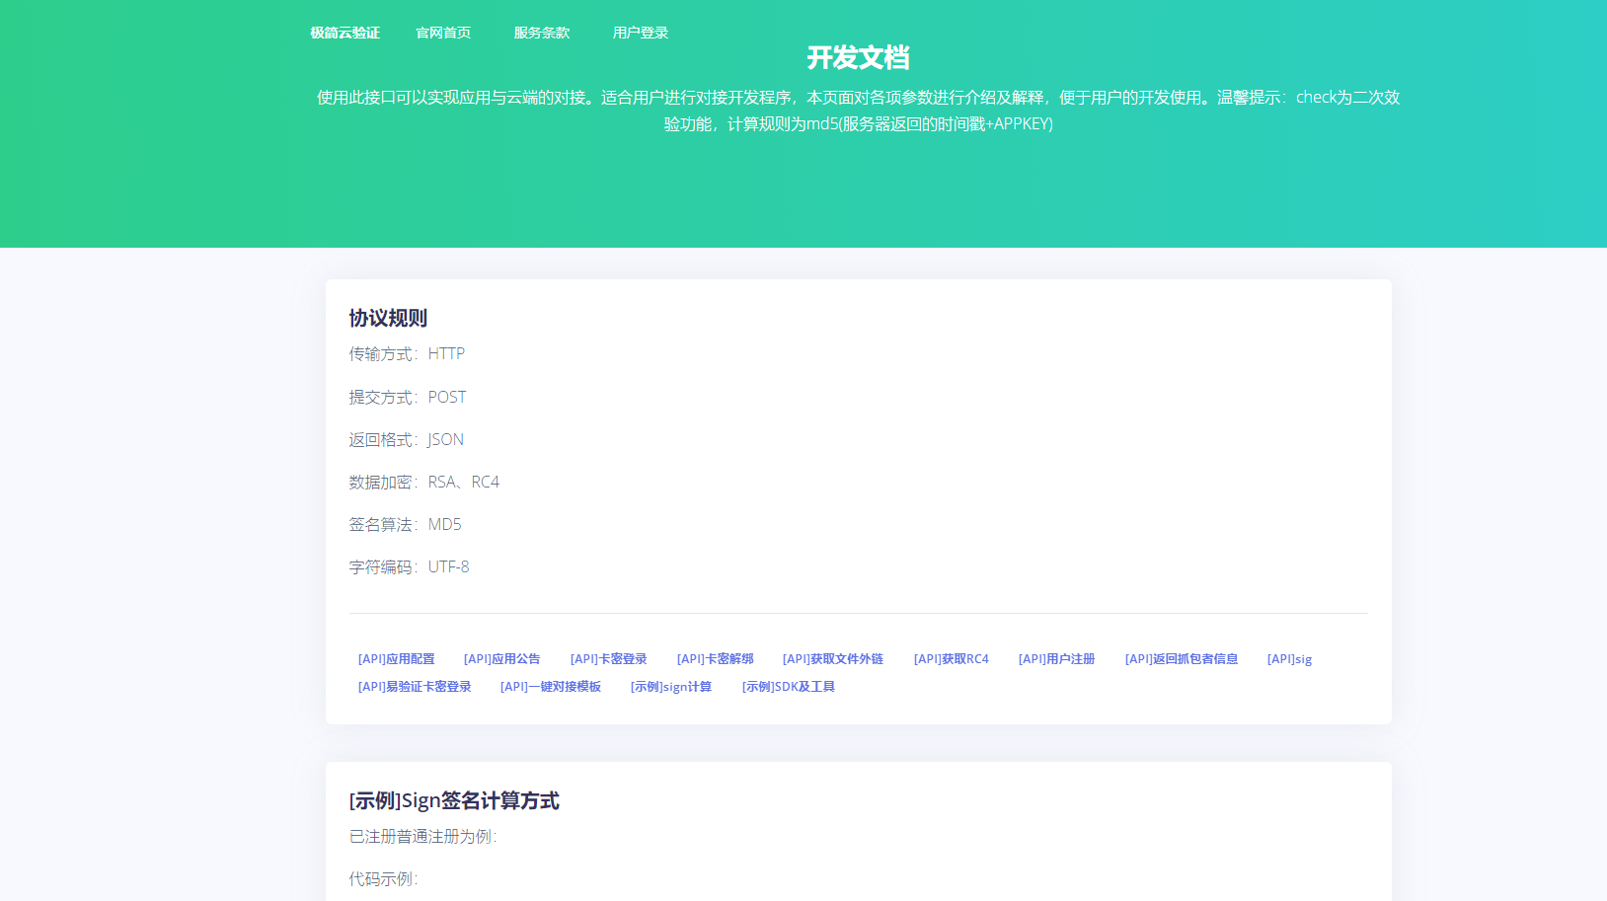The image size is (1607, 901).
Task: Click the 极简云验证 brand logo text
Action: coord(344,33)
